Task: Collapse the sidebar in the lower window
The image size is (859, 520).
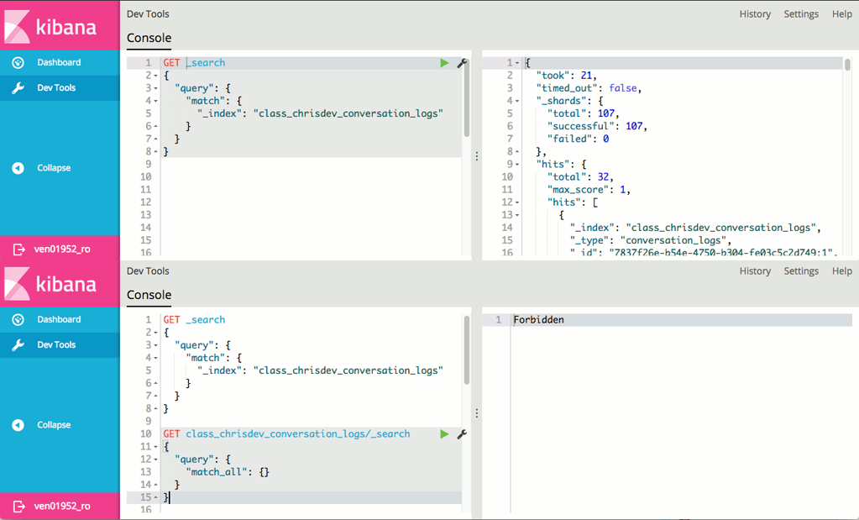Action: coord(53,425)
